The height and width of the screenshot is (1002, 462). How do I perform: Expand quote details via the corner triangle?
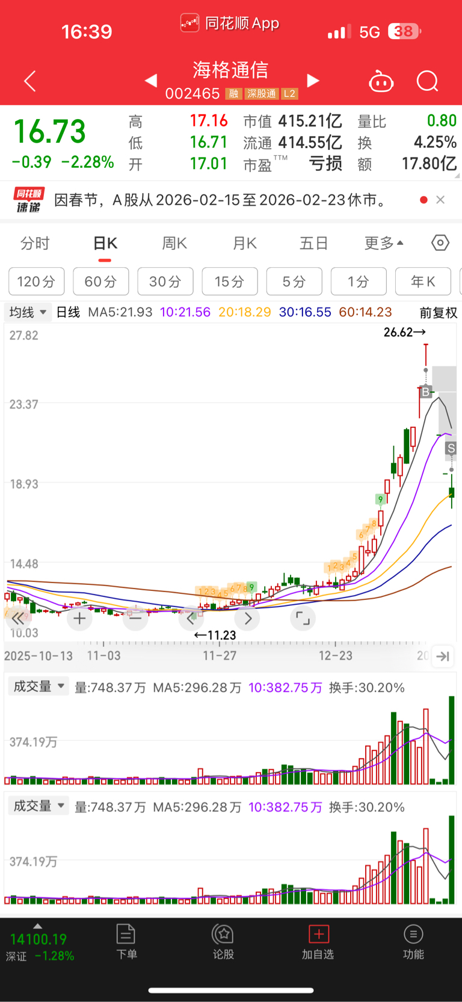click(x=457, y=176)
